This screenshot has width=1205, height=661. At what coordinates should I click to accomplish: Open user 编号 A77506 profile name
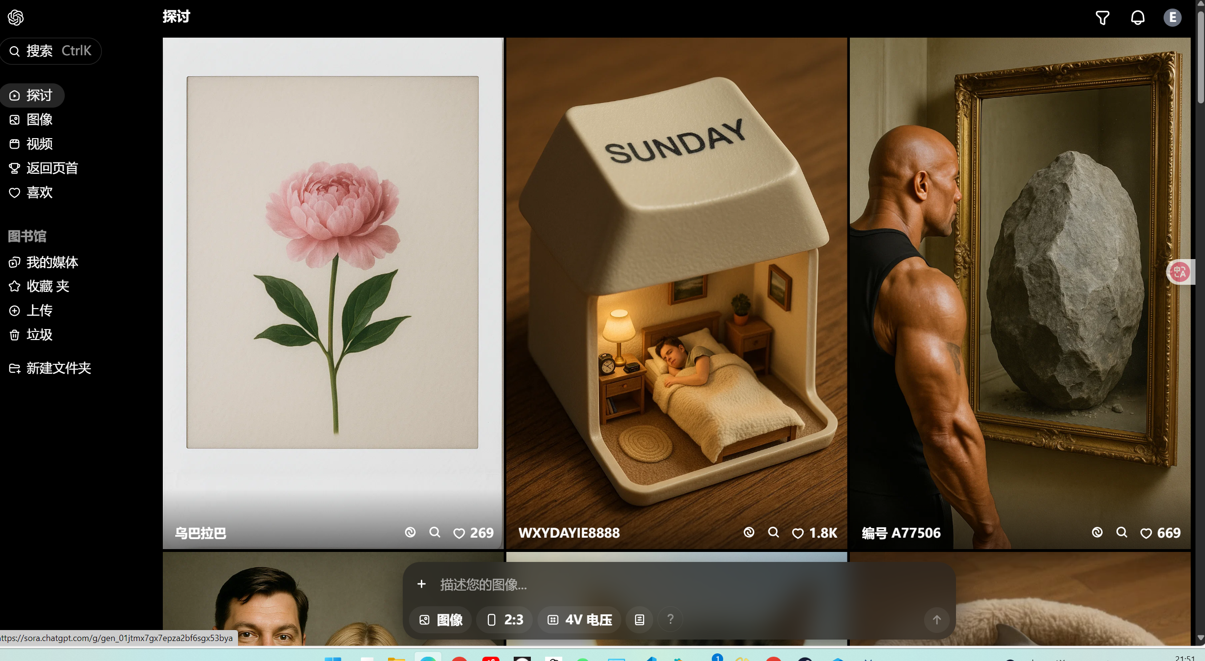[901, 533]
